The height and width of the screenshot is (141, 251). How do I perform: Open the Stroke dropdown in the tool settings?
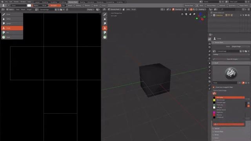[96, 5]
